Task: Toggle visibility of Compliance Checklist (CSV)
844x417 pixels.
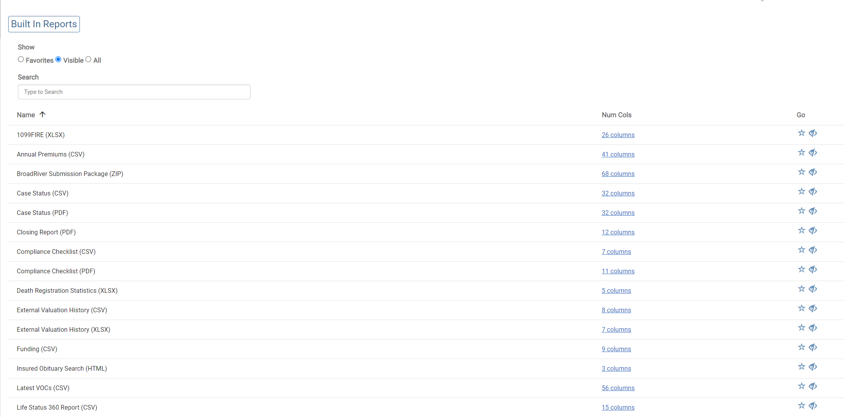Action: pos(813,250)
